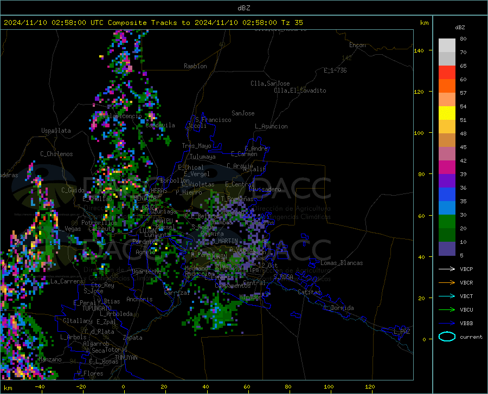
Task: Click the 80 km vertical axis tick
Action: (x=421, y=174)
